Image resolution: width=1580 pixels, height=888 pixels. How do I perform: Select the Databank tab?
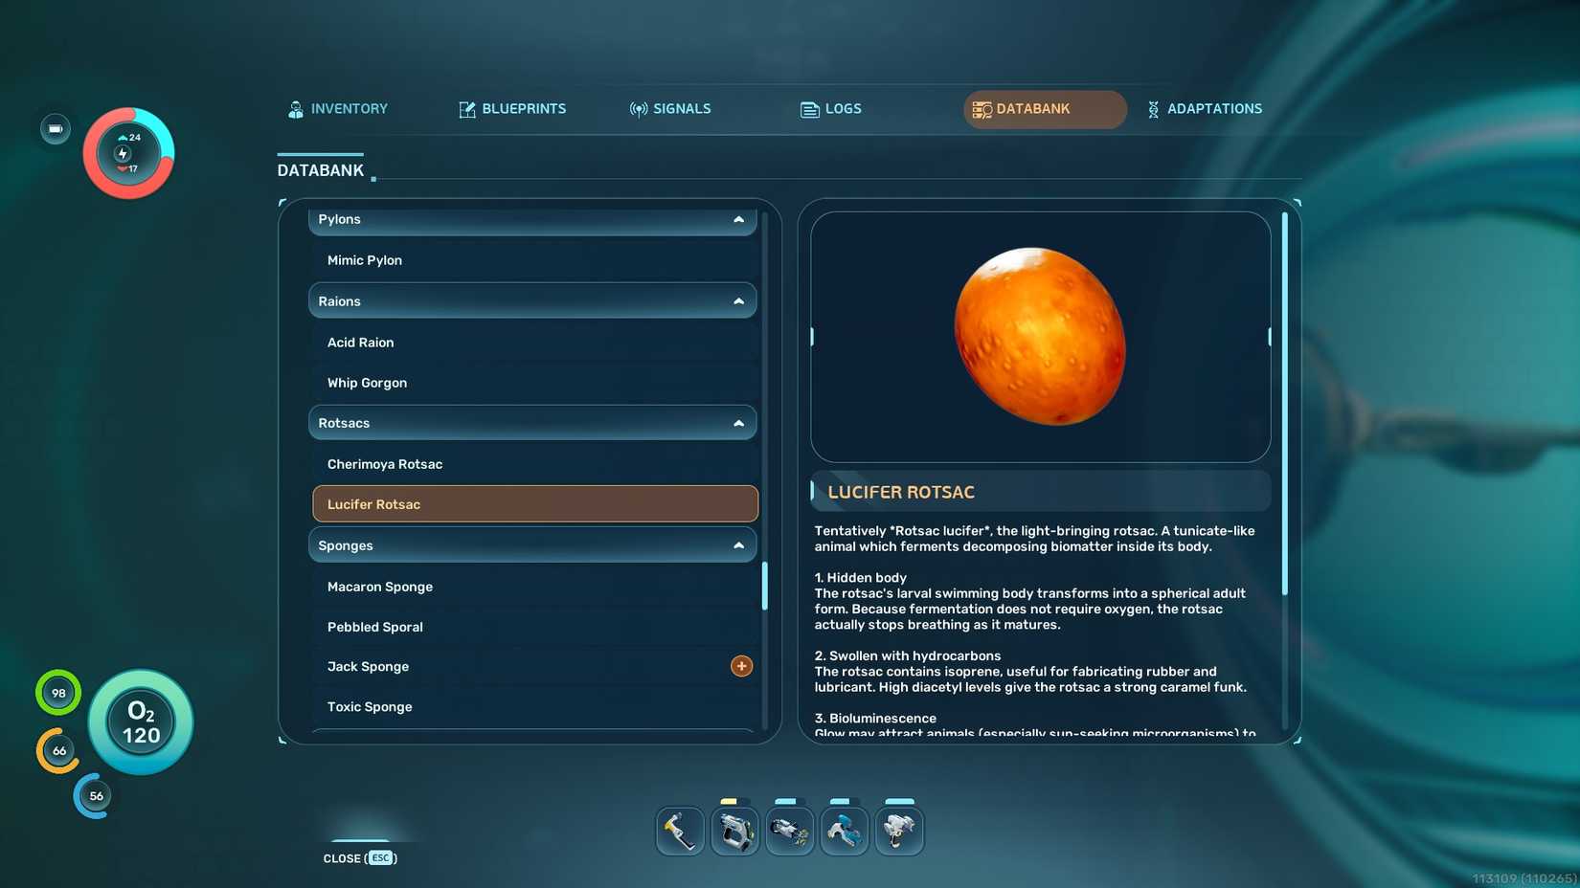coord(1045,109)
